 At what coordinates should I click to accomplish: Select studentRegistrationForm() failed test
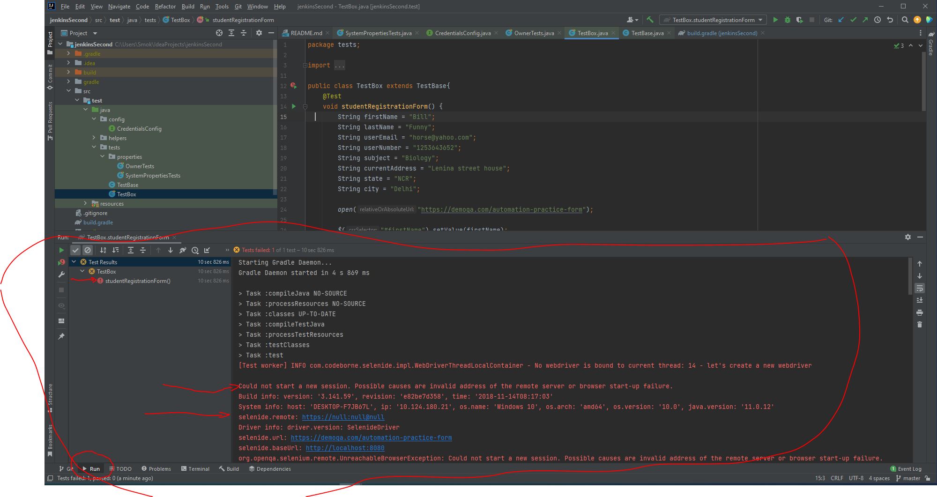(138, 281)
